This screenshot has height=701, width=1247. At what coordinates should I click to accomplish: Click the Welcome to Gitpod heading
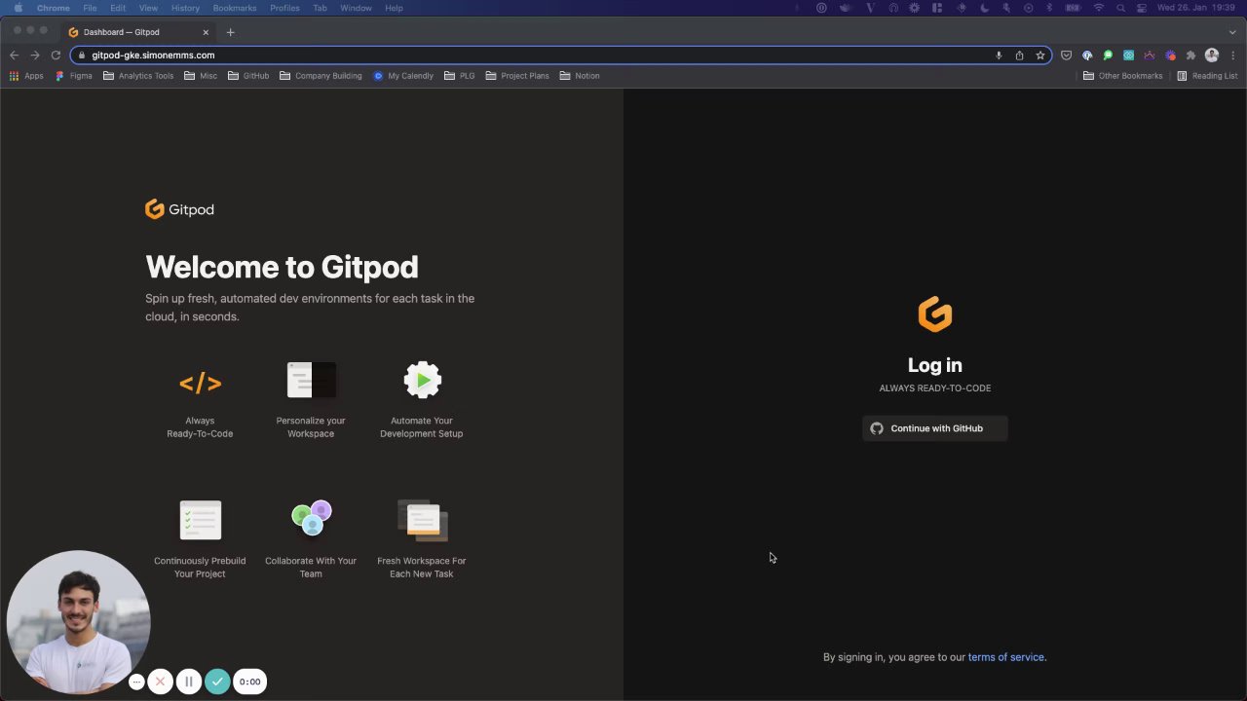[282, 267]
